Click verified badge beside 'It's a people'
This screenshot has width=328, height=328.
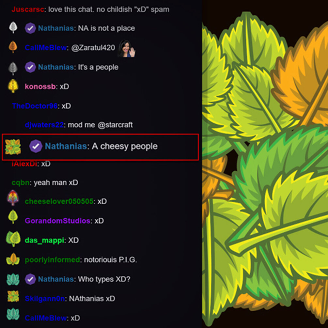30,67
